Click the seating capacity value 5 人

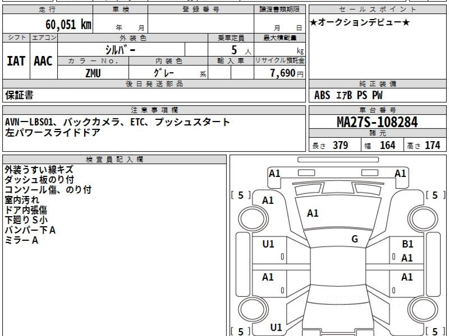point(241,50)
